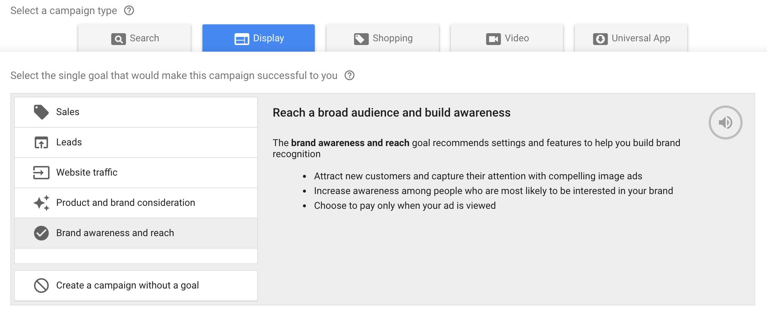Click the Leads goal icon
Screen dimensions: 767x318
click(41, 142)
